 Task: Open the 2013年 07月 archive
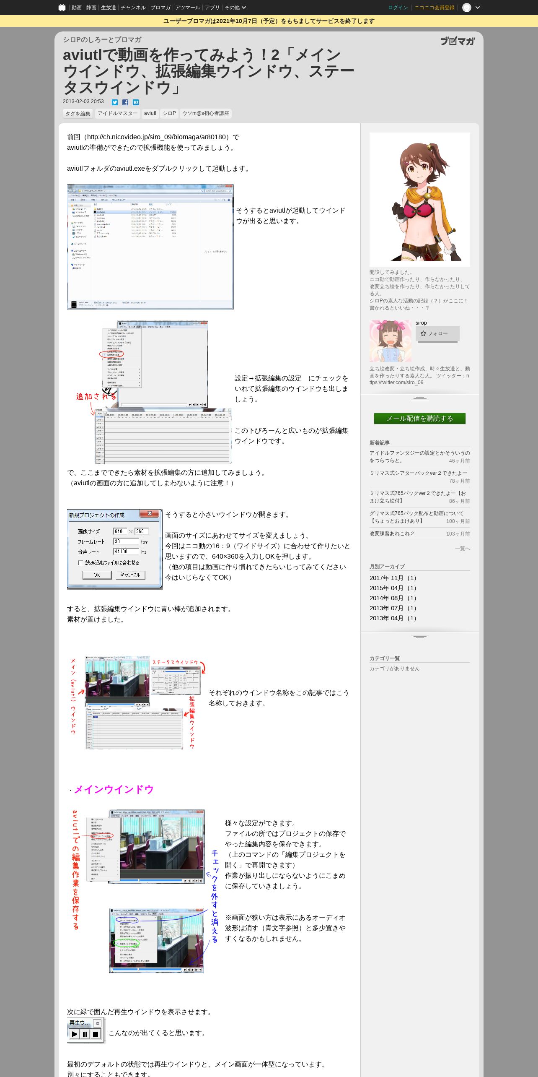pyautogui.click(x=393, y=608)
